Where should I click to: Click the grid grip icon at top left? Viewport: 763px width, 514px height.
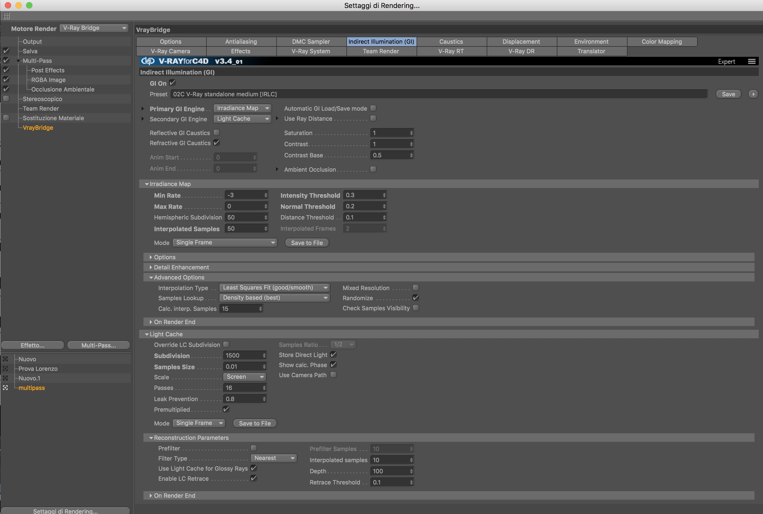pos(7,16)
